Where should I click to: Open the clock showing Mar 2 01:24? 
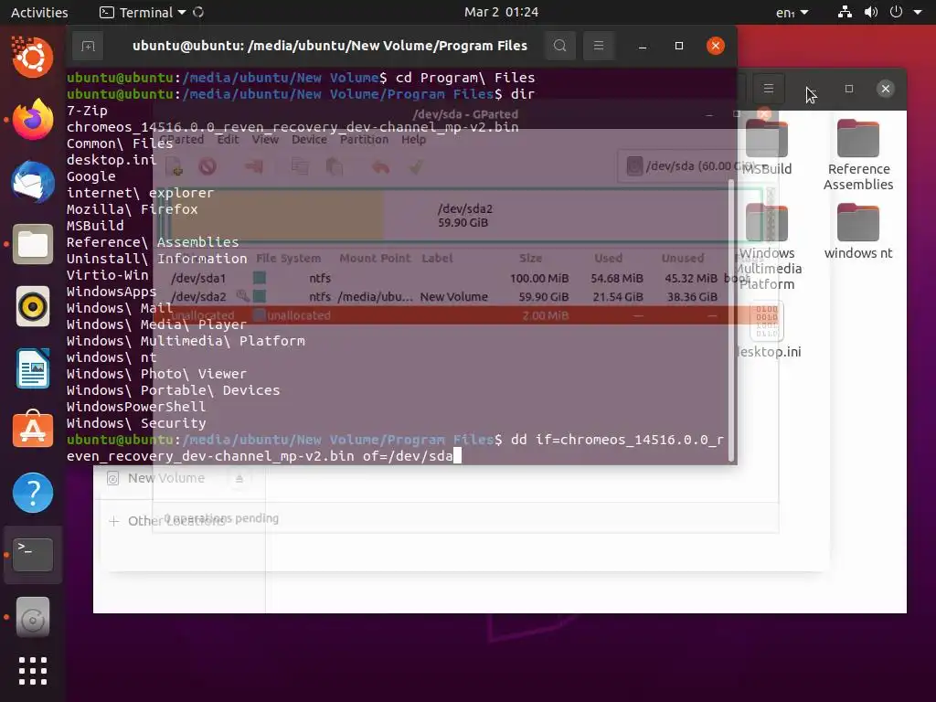coord(501,12)
